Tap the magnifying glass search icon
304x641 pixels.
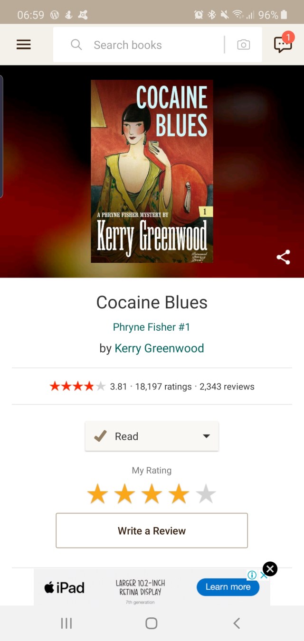tap(76, 45)
